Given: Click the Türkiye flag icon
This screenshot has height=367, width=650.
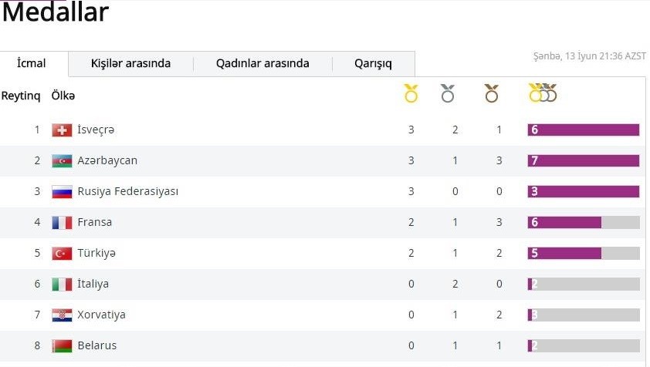Looking at the screenshot, I should (x=62, y=253).
